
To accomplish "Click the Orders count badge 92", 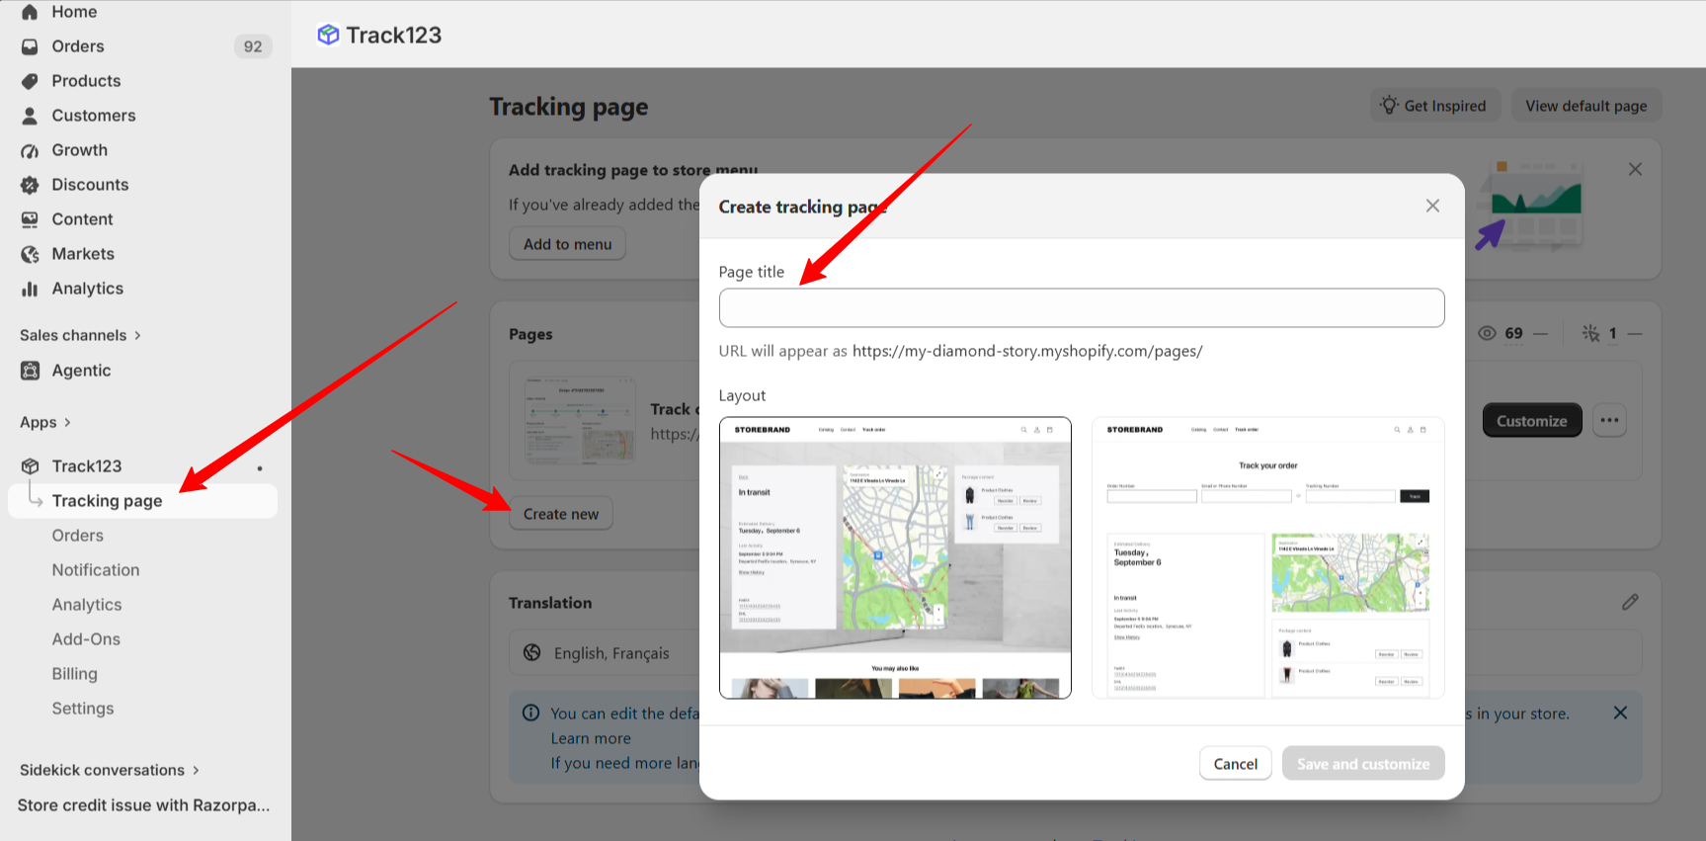I will (253, 46).
